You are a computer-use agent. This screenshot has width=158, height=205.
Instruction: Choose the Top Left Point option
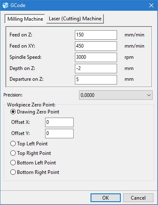[x=29, y=144]
